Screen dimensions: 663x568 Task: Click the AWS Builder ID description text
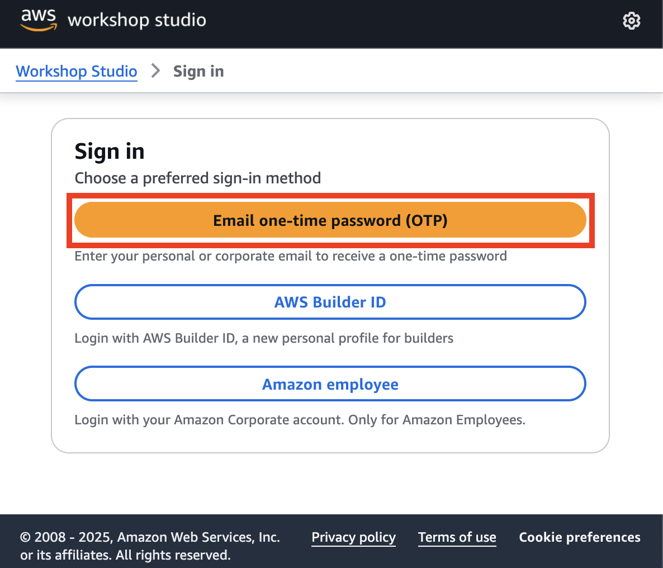click(x=264, y=338)
